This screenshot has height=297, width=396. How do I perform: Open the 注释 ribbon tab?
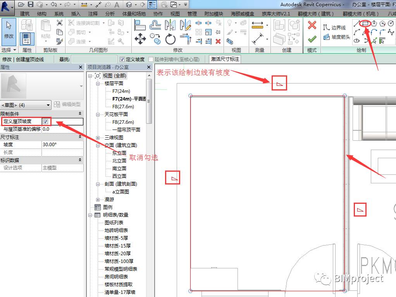(x=93, y=14)
